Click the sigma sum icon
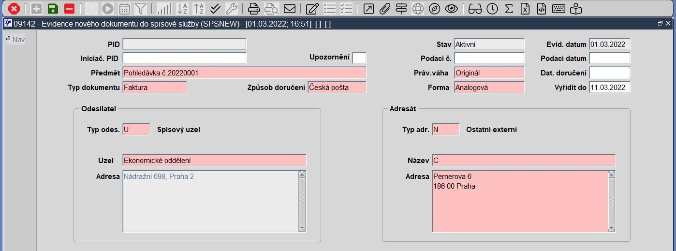 508,8
